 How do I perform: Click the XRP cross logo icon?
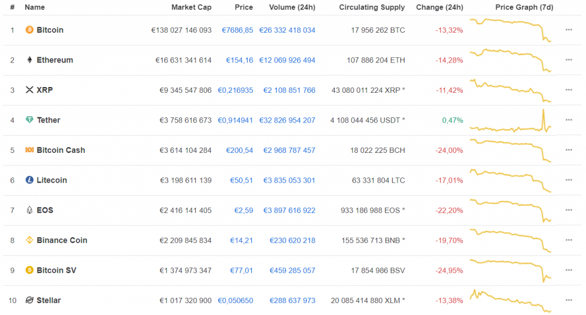29,90
